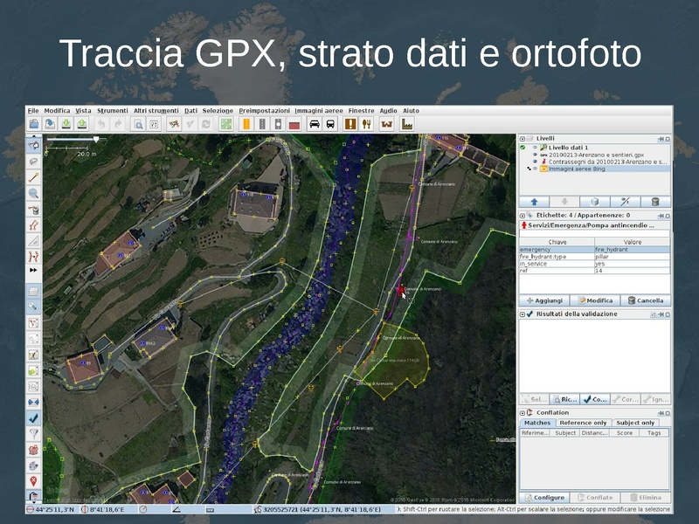The image size is (699, 524).
Task: Select the Zoom magnifier tool in sidebar
Action: [33, 193]
